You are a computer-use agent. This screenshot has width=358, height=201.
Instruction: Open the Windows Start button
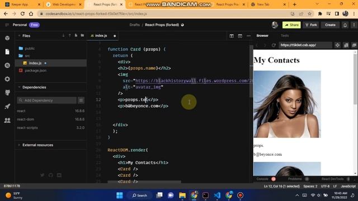pyautogui.click(x=119, y=195)
